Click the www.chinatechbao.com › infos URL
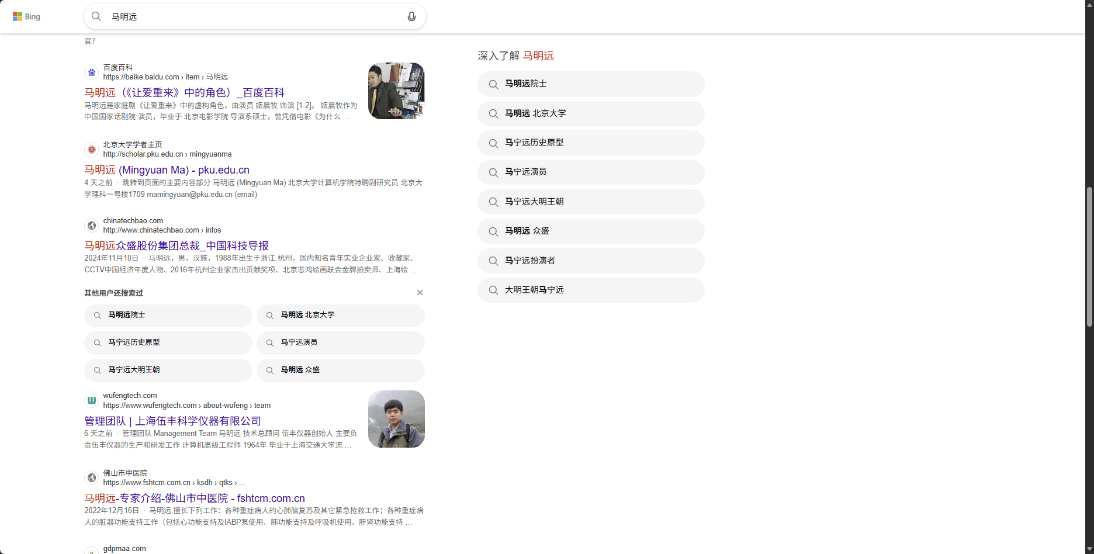The width and height of the screenshot is (1094, 554). tap(162, 230)
